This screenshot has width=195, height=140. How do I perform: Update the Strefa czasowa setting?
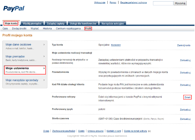point(185,119)
